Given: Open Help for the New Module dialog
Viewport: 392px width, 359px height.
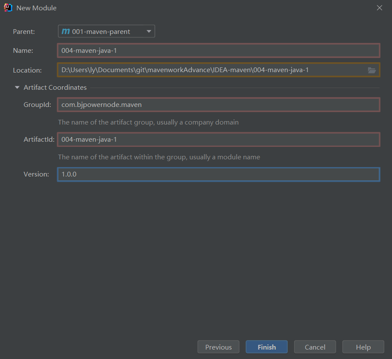Looking at the screenshot, I should 363,347.
